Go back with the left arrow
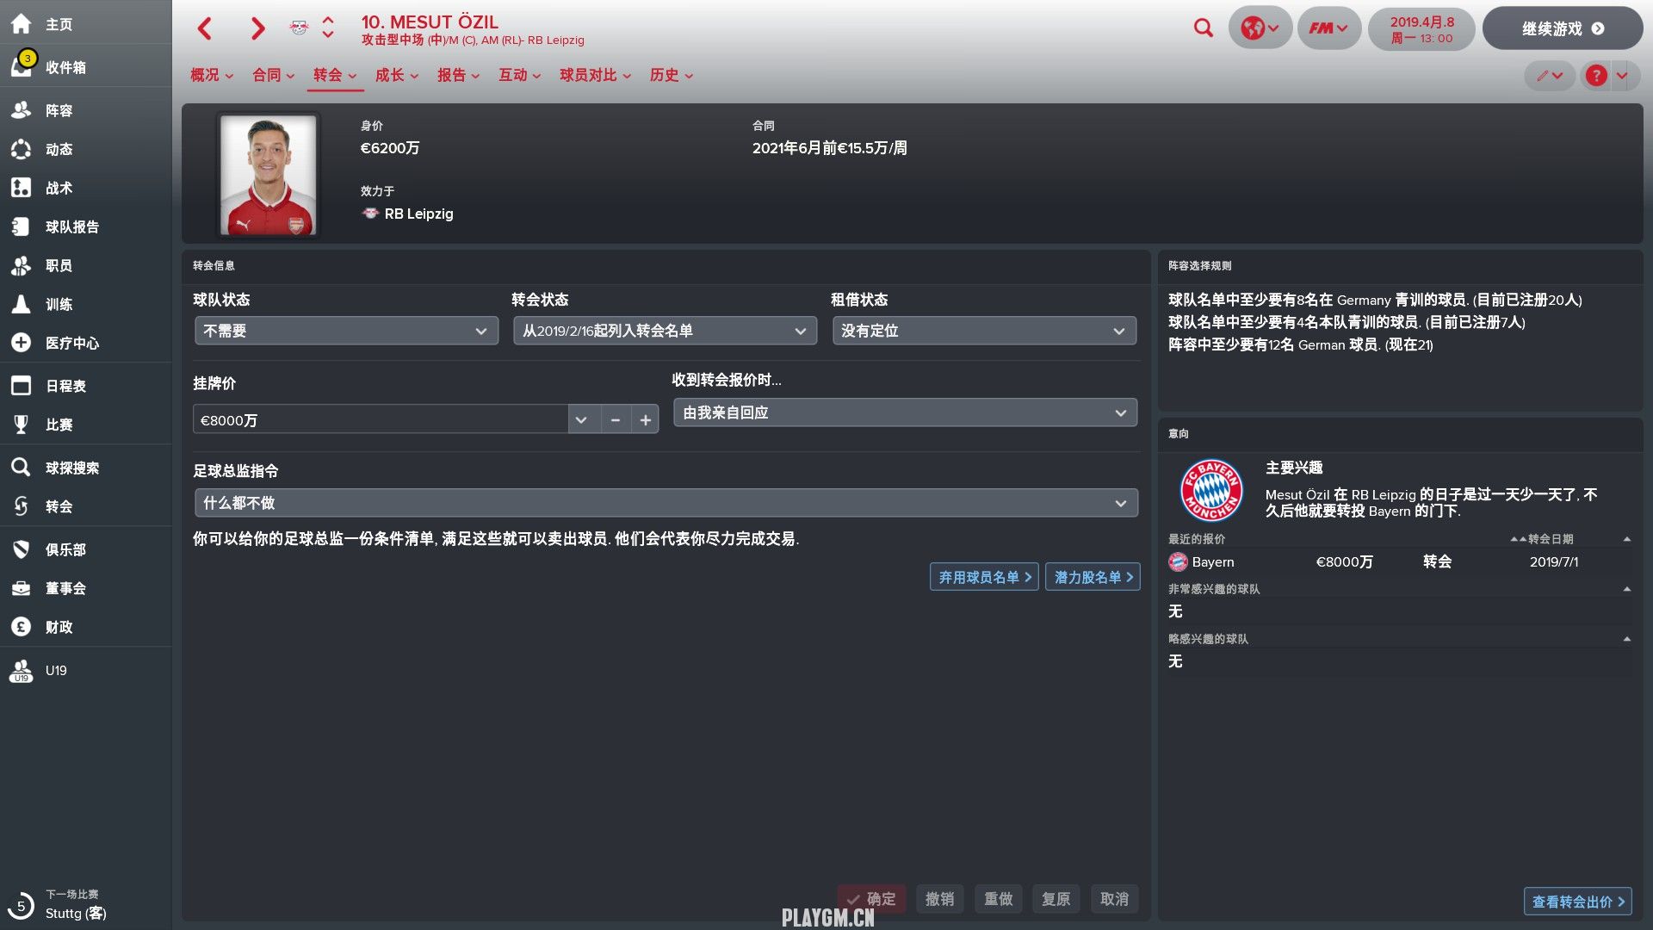 click(x=205, y=28)
